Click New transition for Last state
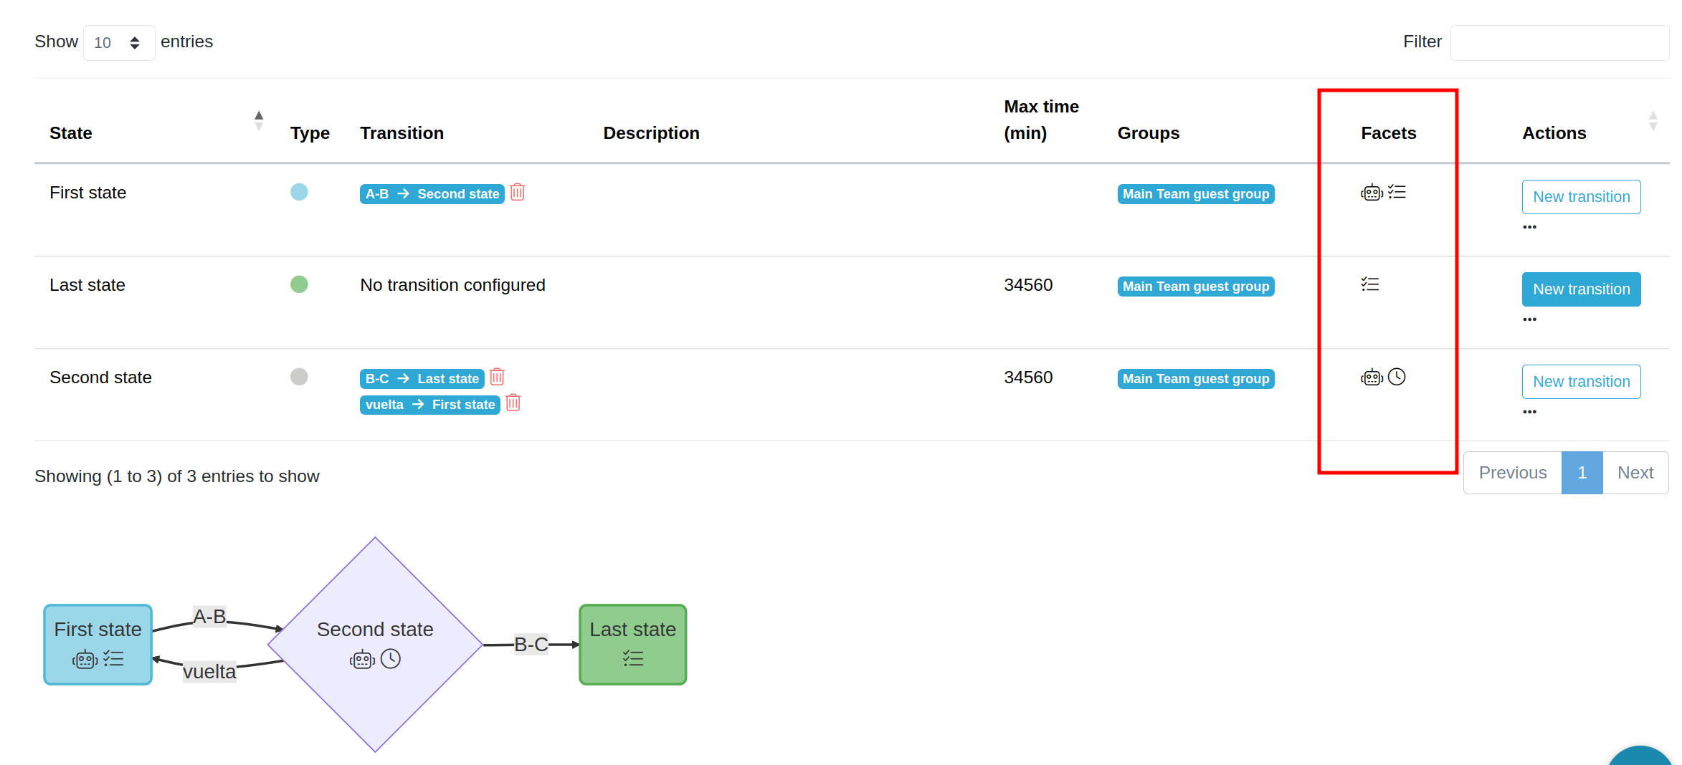The width and height of the screenshot is (1682, 765). [x=1581, y=289]
